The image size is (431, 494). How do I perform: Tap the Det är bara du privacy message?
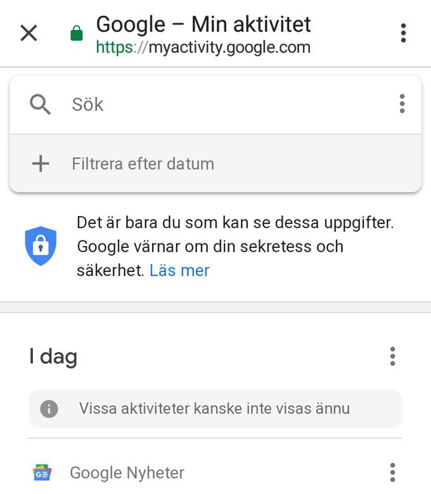[x=236, y=247]
